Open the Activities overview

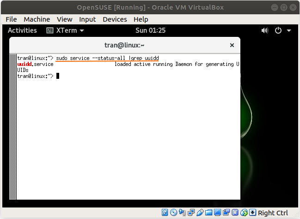pyautogui.click(x=22, y=30)
